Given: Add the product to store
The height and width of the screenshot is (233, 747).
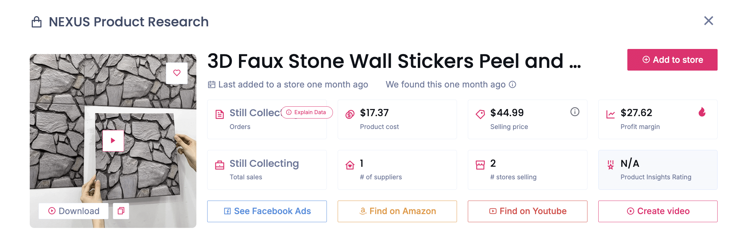Looking at the screenshot, I should [672, 60].
